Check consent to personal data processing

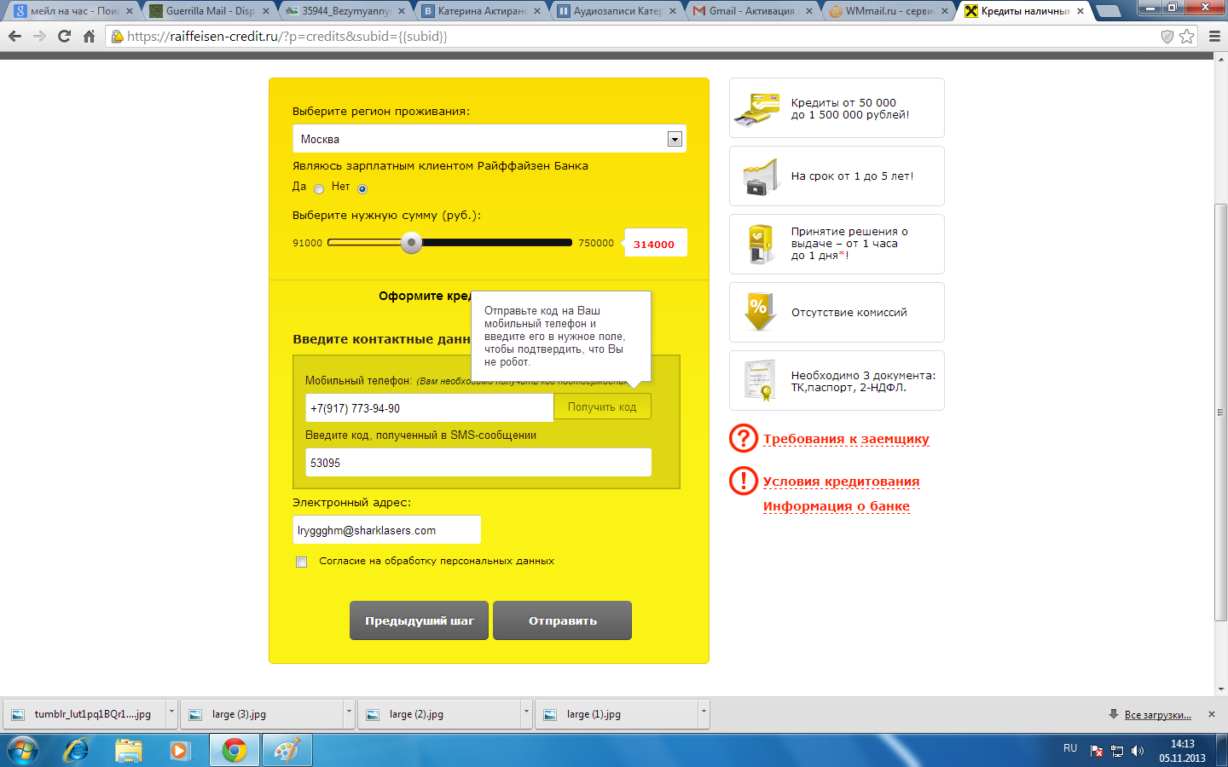click(301, 562)
